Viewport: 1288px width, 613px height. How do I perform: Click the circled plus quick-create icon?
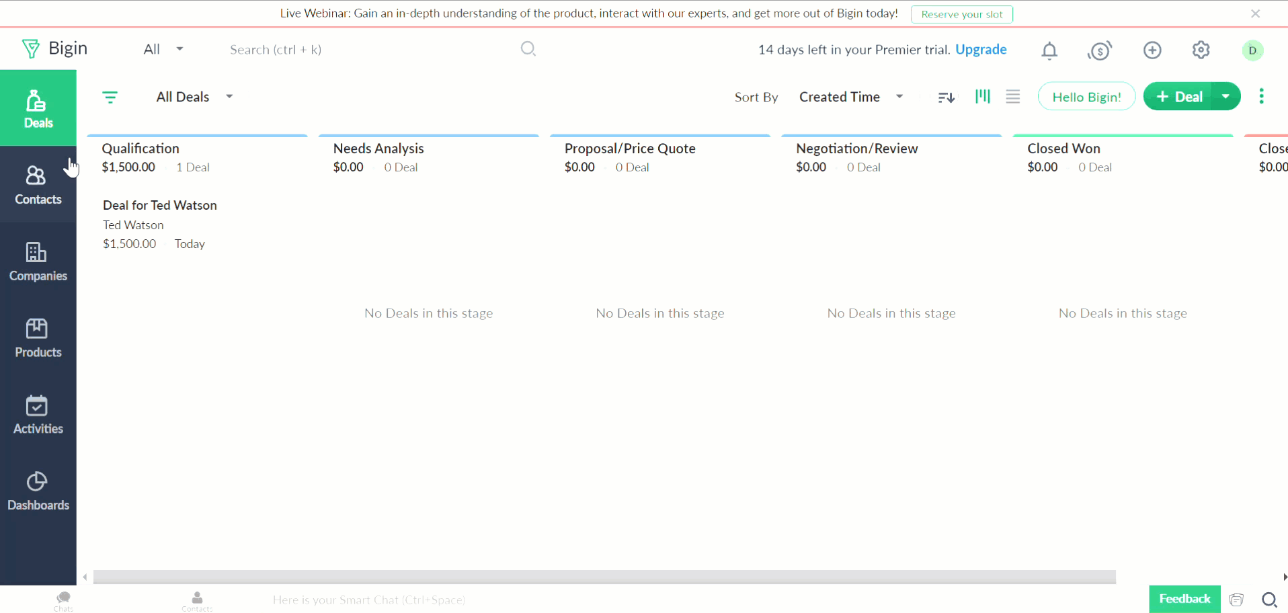point(1152,50)
